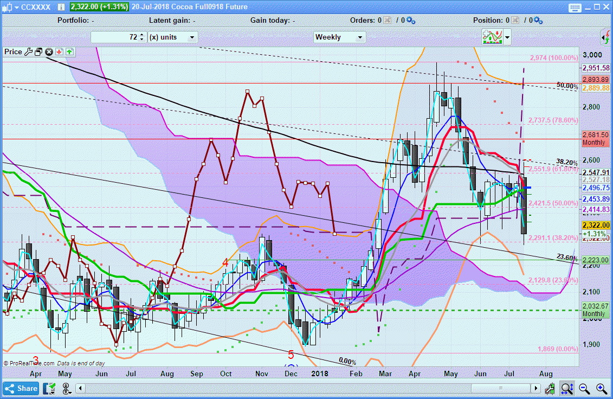Click the instrument info icon
The width and height of the screenshot is (613, 399).
[x=61, y=7]
